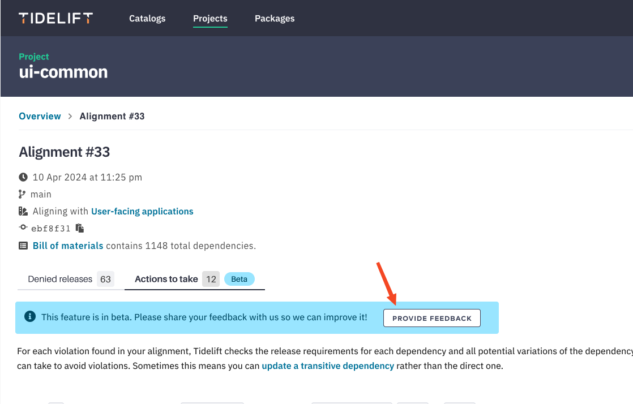Click the Beta badge label
The width and height of the screenshot is (633, 404).
[x=239, y=279]
